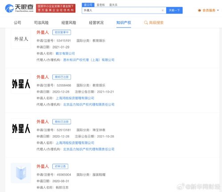Click the membership crown icon
The width and height of the screenshot is (222, 192).
[x=199, y=10]
